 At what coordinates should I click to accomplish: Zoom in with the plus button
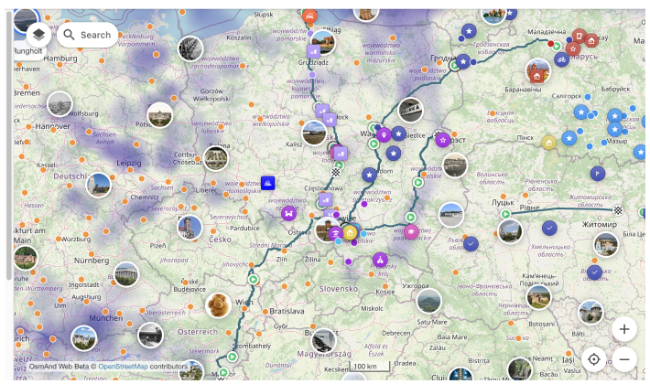click(623, 329)
